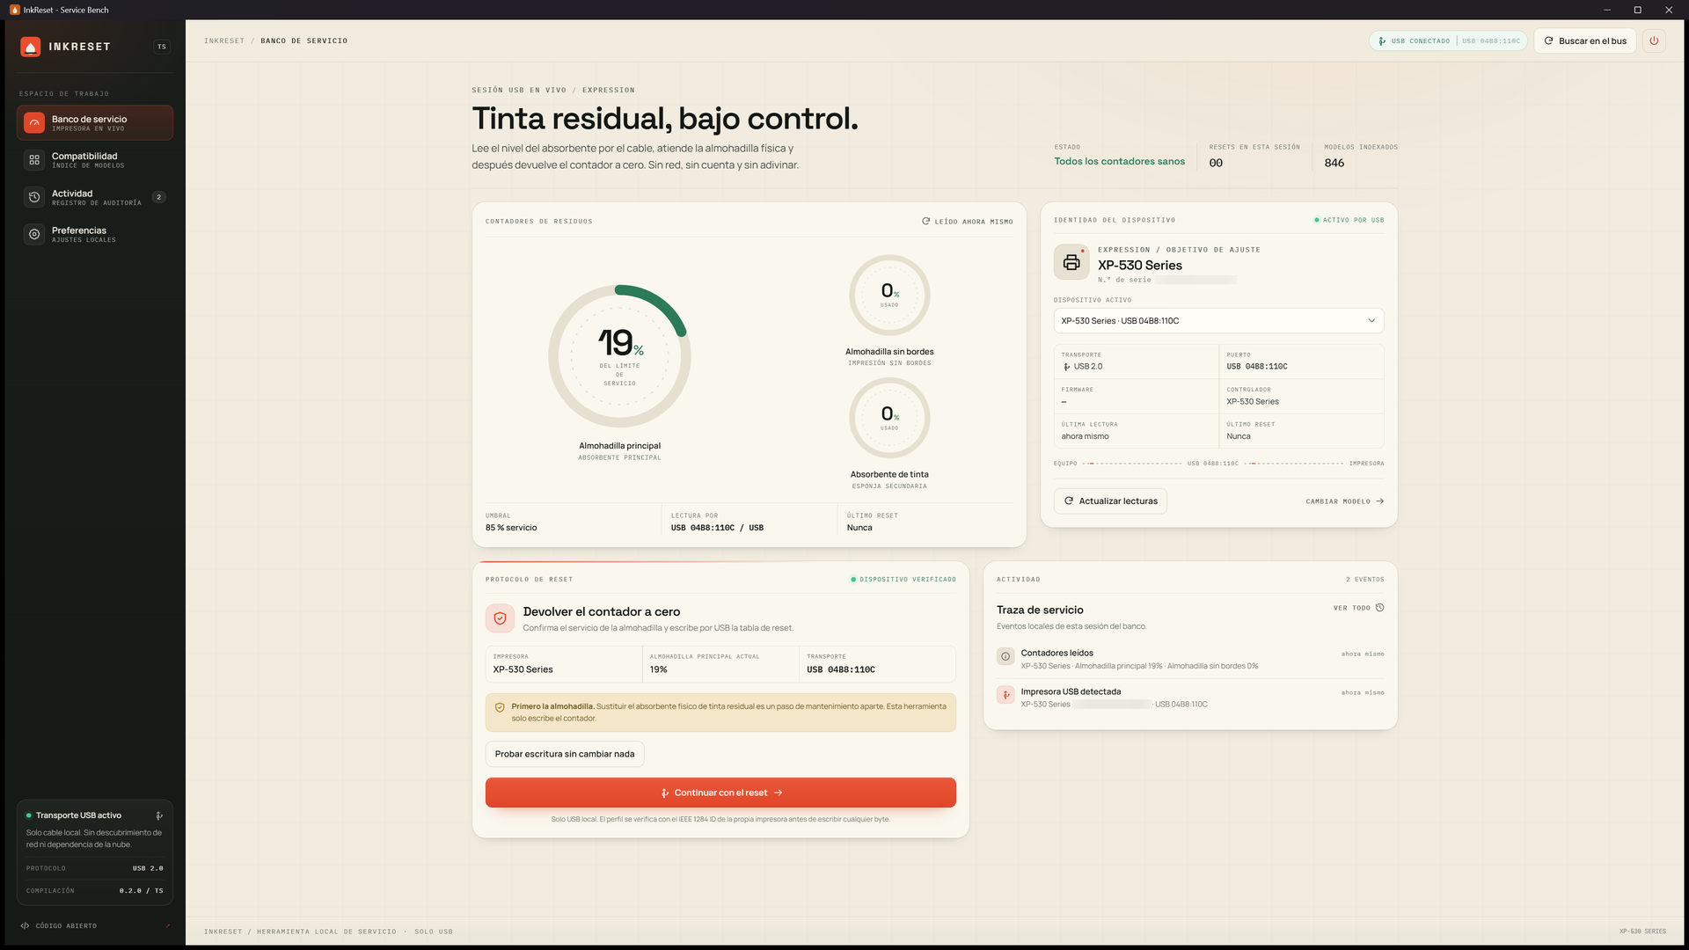Click Buscar en el bus button
1689x950 pixels.
[1585, 40]
